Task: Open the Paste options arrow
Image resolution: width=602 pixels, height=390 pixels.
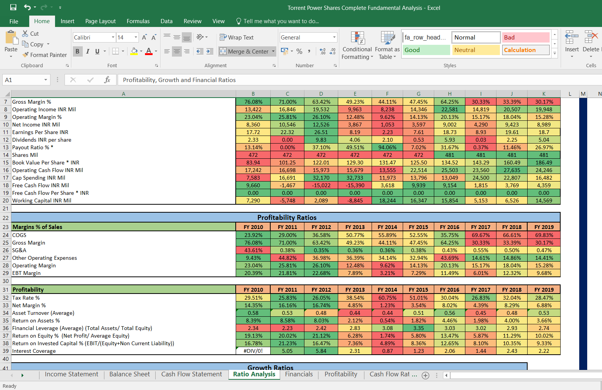Action: (11, 56)
